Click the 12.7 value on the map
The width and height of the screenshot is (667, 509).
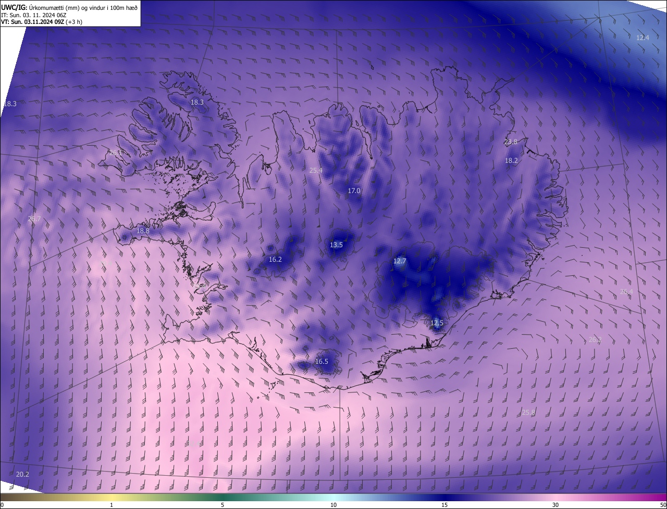click(399, 261)
